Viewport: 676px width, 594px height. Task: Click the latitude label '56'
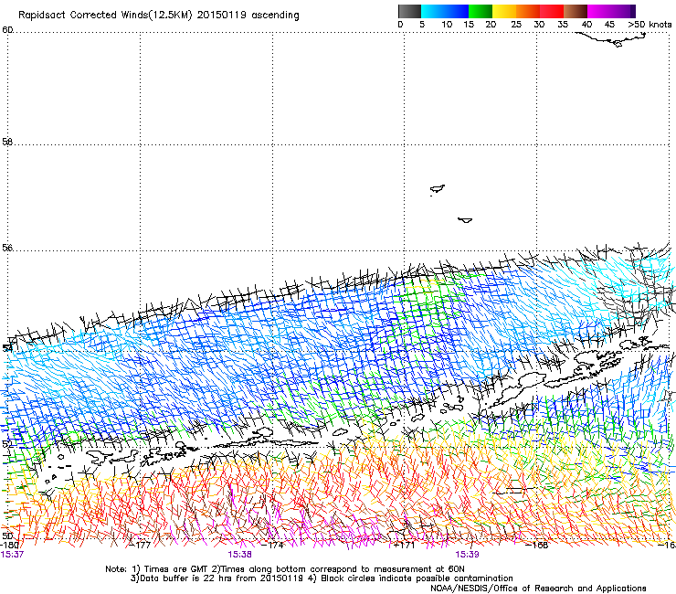[x=7, y=248]
